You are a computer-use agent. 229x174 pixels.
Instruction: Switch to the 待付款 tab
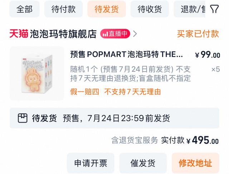point(63,9)
